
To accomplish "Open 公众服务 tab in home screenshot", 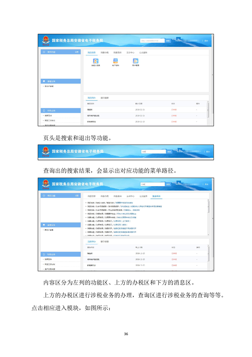I will [143, 52].
